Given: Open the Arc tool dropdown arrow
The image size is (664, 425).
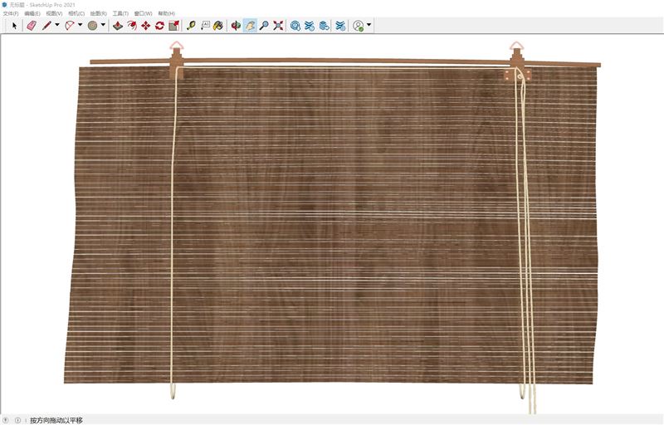Looking at the screenshot, I should pyautogui.click(x=80, y=26).
